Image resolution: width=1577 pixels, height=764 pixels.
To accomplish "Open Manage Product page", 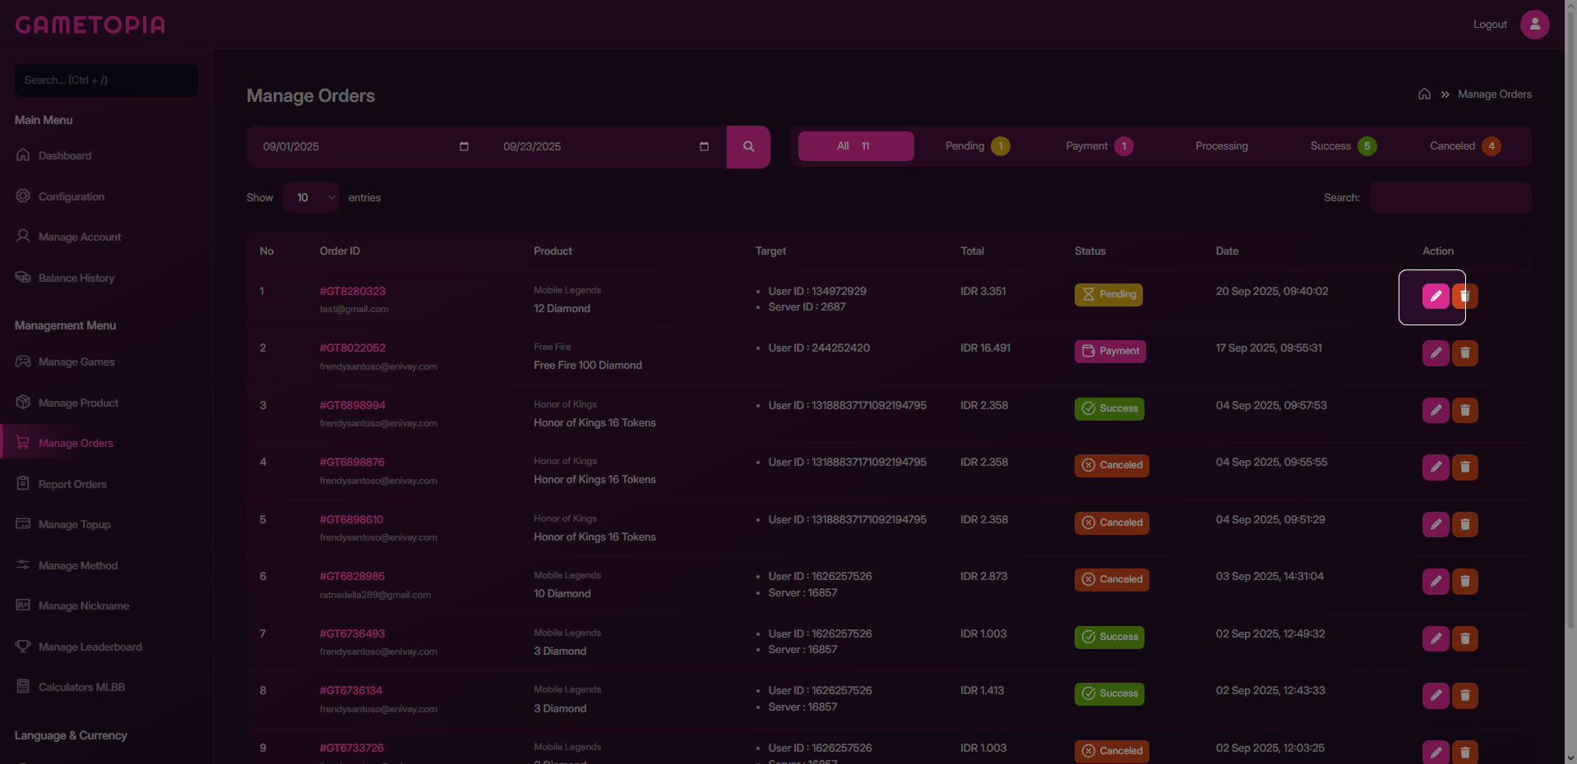I will click(x=78, y=403).
